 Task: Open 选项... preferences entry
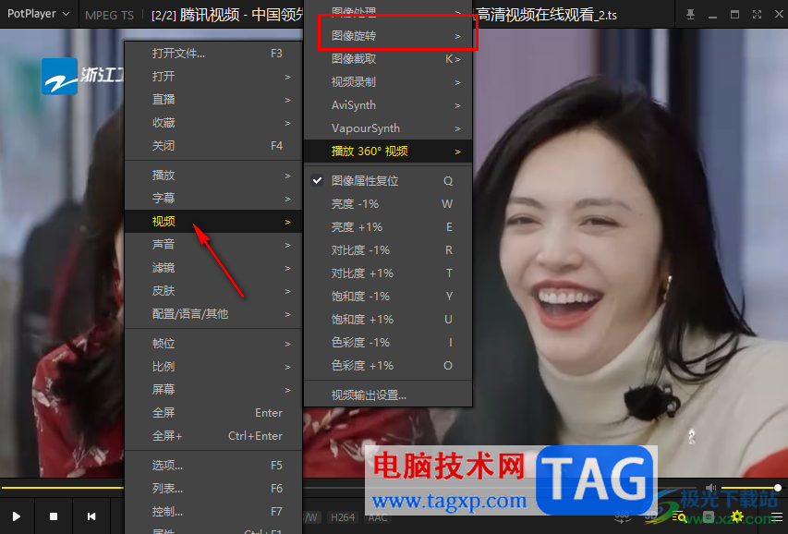(x=213, y=466)
